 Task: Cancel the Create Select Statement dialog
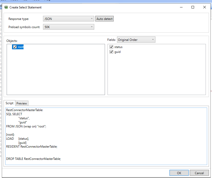pyautogui.click(x=199, y=173)
